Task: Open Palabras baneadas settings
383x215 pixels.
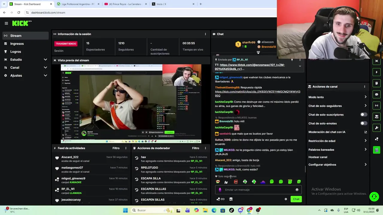Action: pos(338,150)
